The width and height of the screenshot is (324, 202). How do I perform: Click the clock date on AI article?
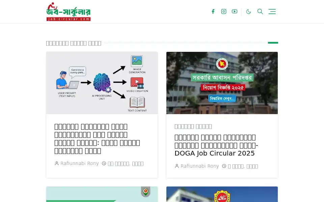(x=123, y=164)
